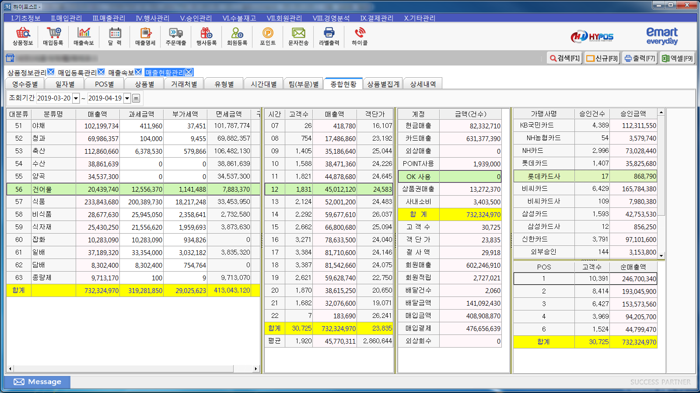Open the 상품정보 toolbar icon
Image resolution: width=700 pixels, height=393 pixels.
23,36
